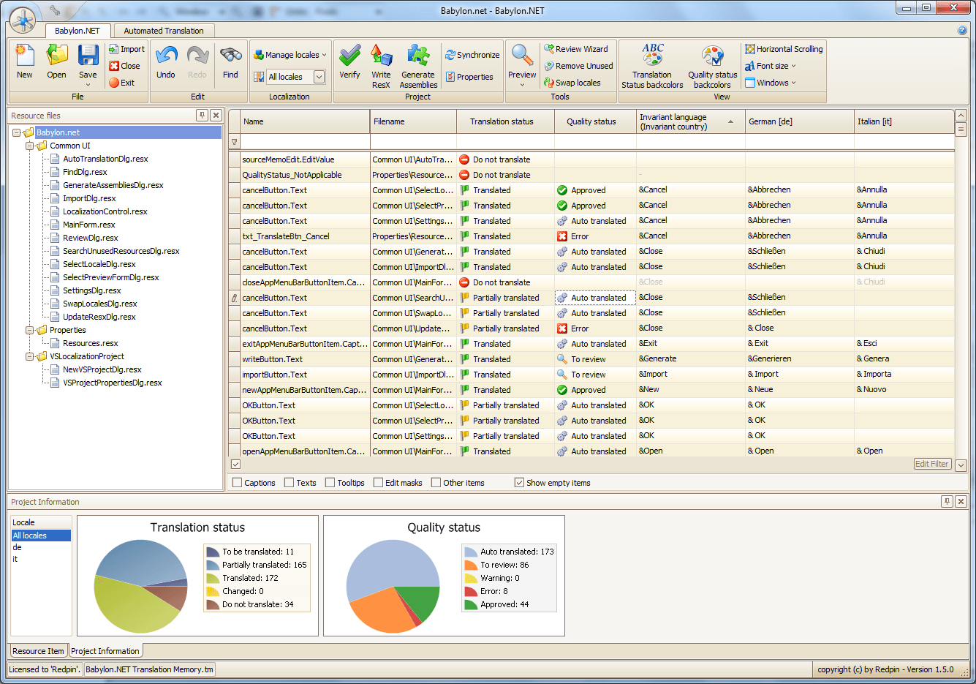The width and height of the screenshot is (976, 684).
Task: Toggle the Tooltips checkbox
Action: pyautogui.click(x=330, y=483)
